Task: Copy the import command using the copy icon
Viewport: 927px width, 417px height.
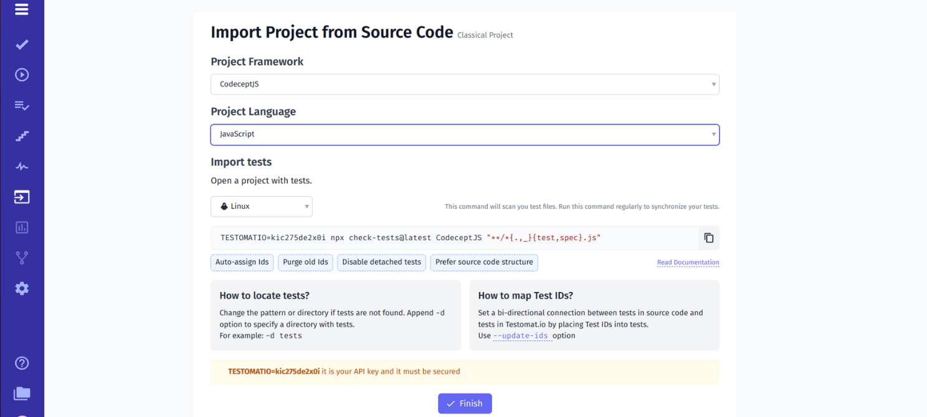Action: [x=708, y=237]
